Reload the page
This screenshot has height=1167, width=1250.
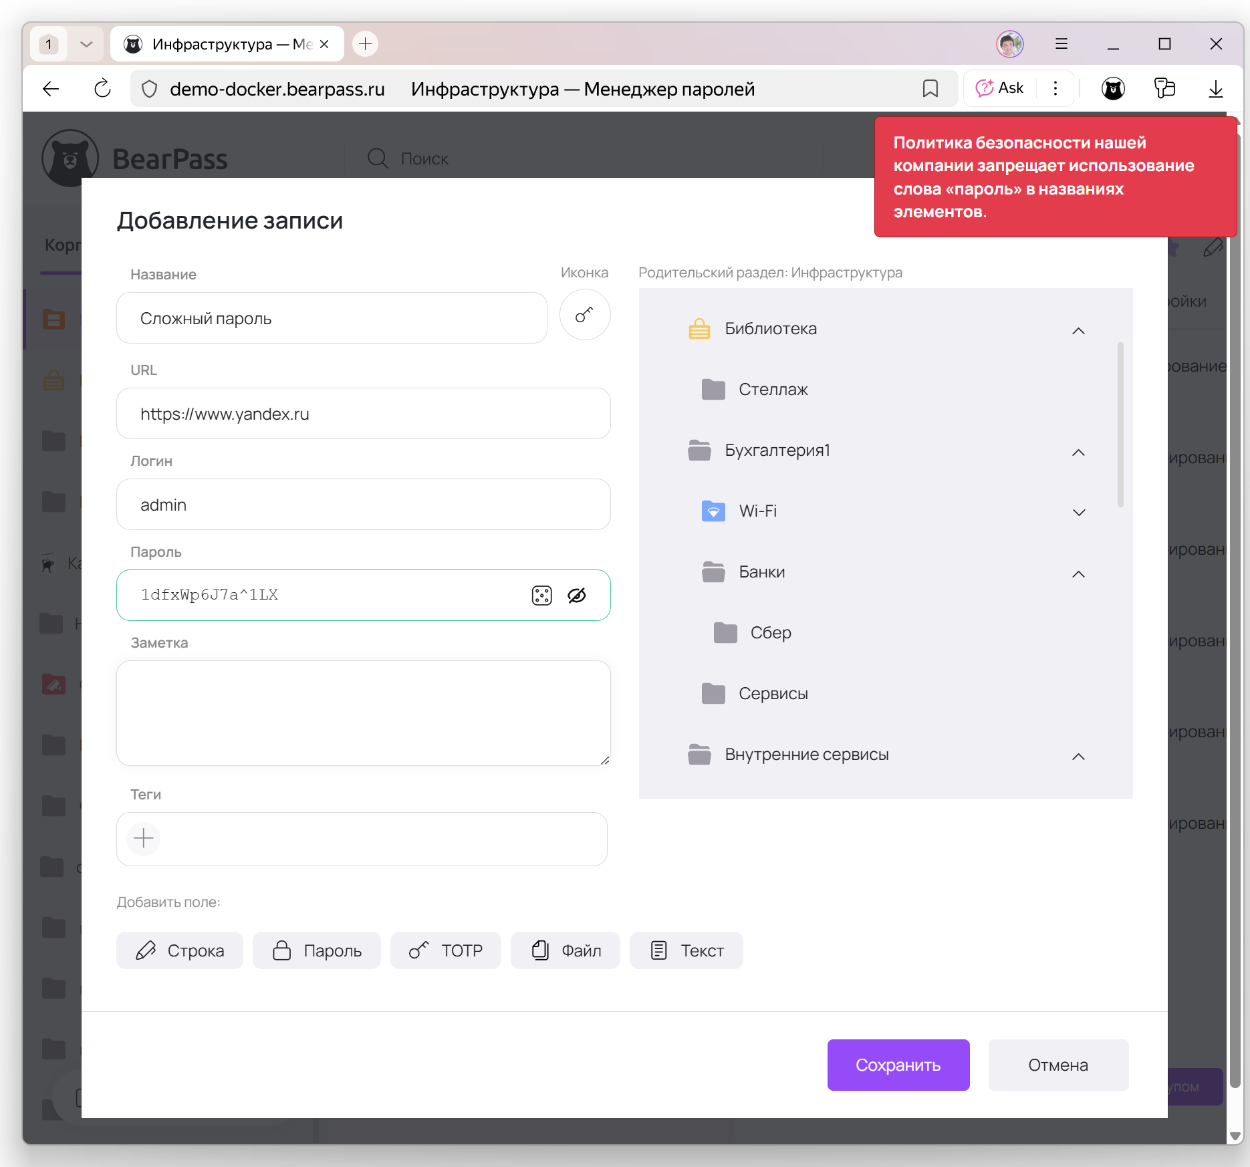pyautogui.click(x=102, y=89)
